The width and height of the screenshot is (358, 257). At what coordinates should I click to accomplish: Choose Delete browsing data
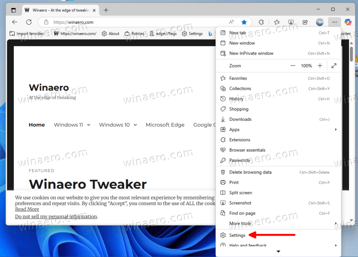pos(278,172)
